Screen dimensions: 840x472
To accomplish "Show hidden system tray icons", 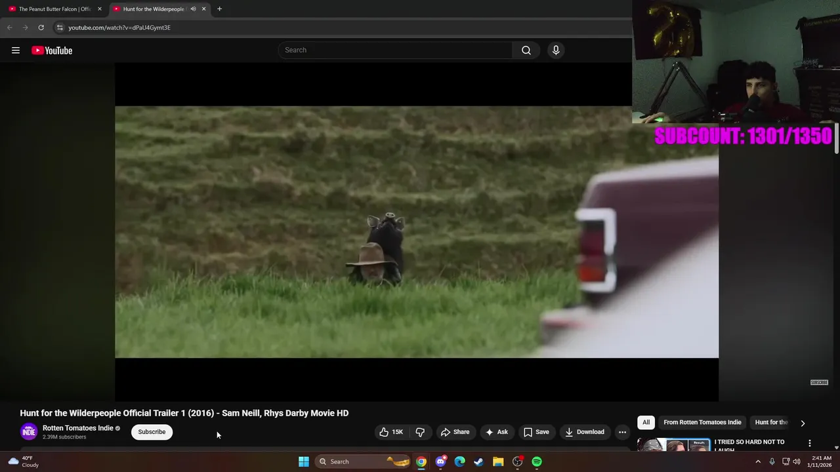I will tap(758, 462).
